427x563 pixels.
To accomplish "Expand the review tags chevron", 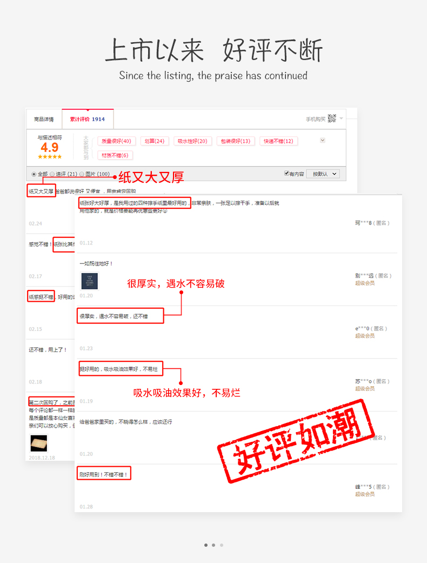I will (x=323, y=141).
